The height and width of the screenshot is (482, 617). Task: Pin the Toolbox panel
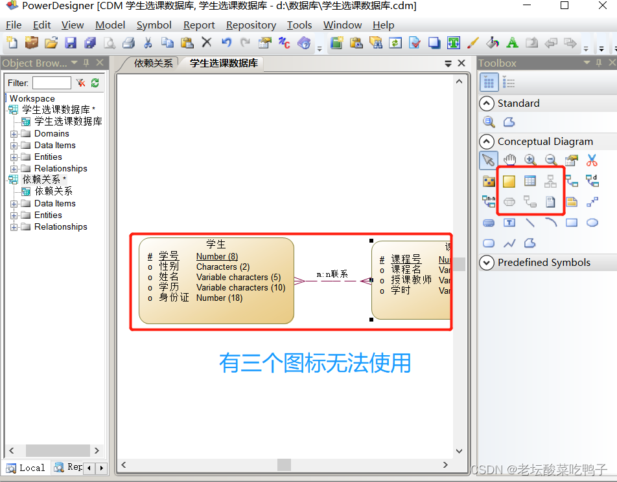click(599, 63)
